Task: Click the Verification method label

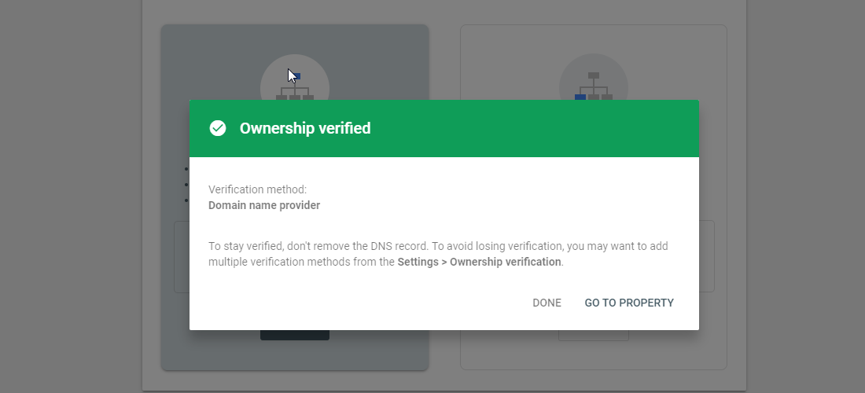Action: 258,189
